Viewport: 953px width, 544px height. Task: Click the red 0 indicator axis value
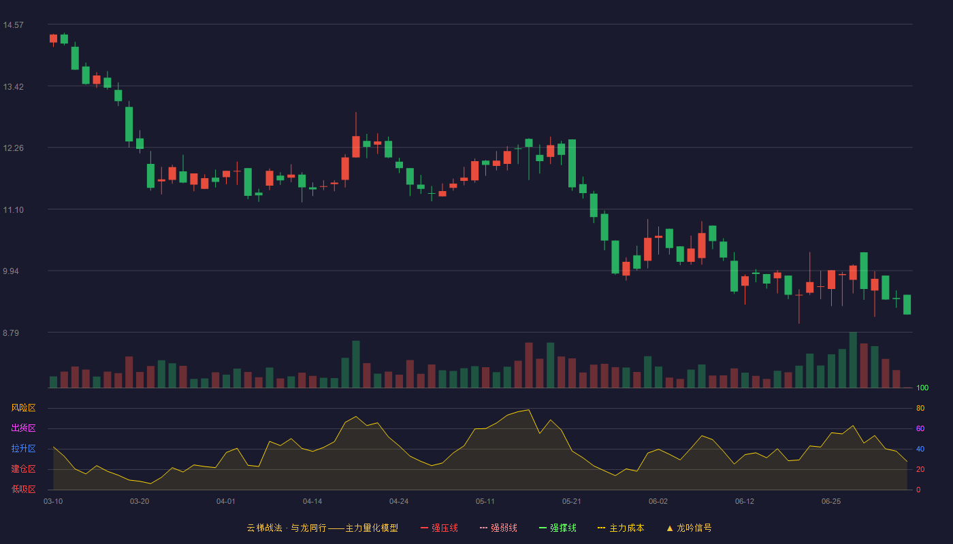(x=918, y=490)
